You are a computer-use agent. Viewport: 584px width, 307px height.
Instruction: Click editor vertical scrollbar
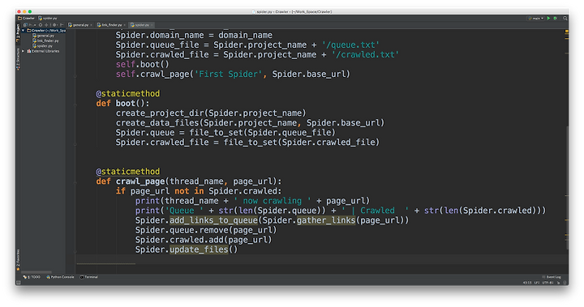pyautogui.click(x=567, y=188)
